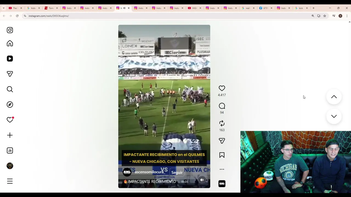Open comments on the reel
Viewport: 351px width, 197px height.
[222, 106]
